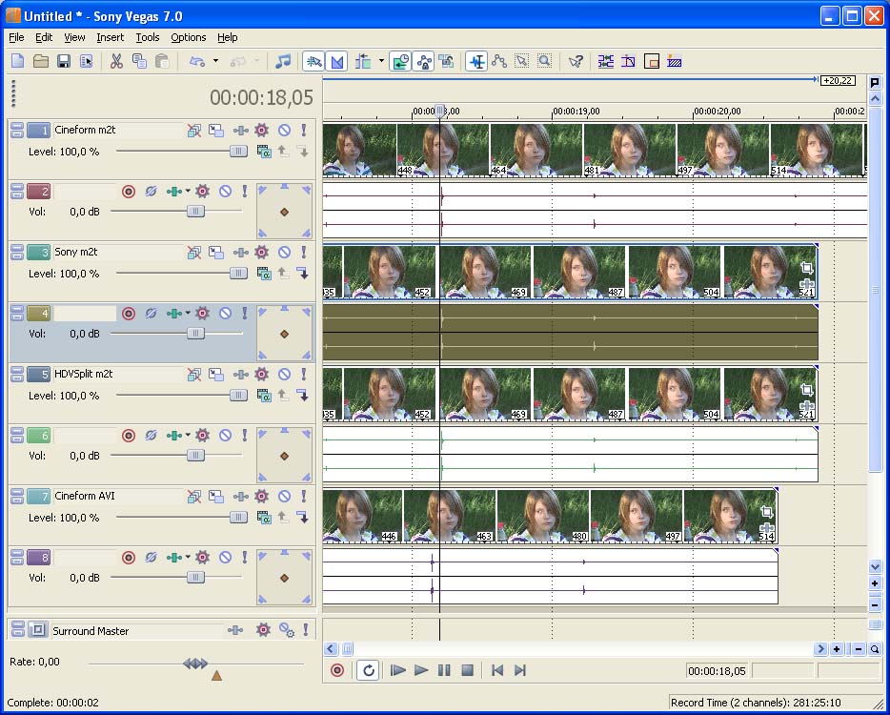Cut selection with the scissors icon
This screenshot has height=715, width=890.
click(116, 61)
